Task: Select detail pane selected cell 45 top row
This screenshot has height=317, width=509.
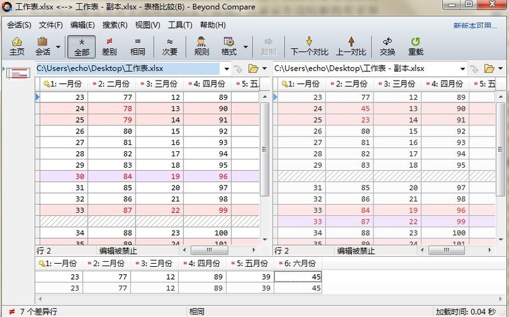Action: [298, 277]
